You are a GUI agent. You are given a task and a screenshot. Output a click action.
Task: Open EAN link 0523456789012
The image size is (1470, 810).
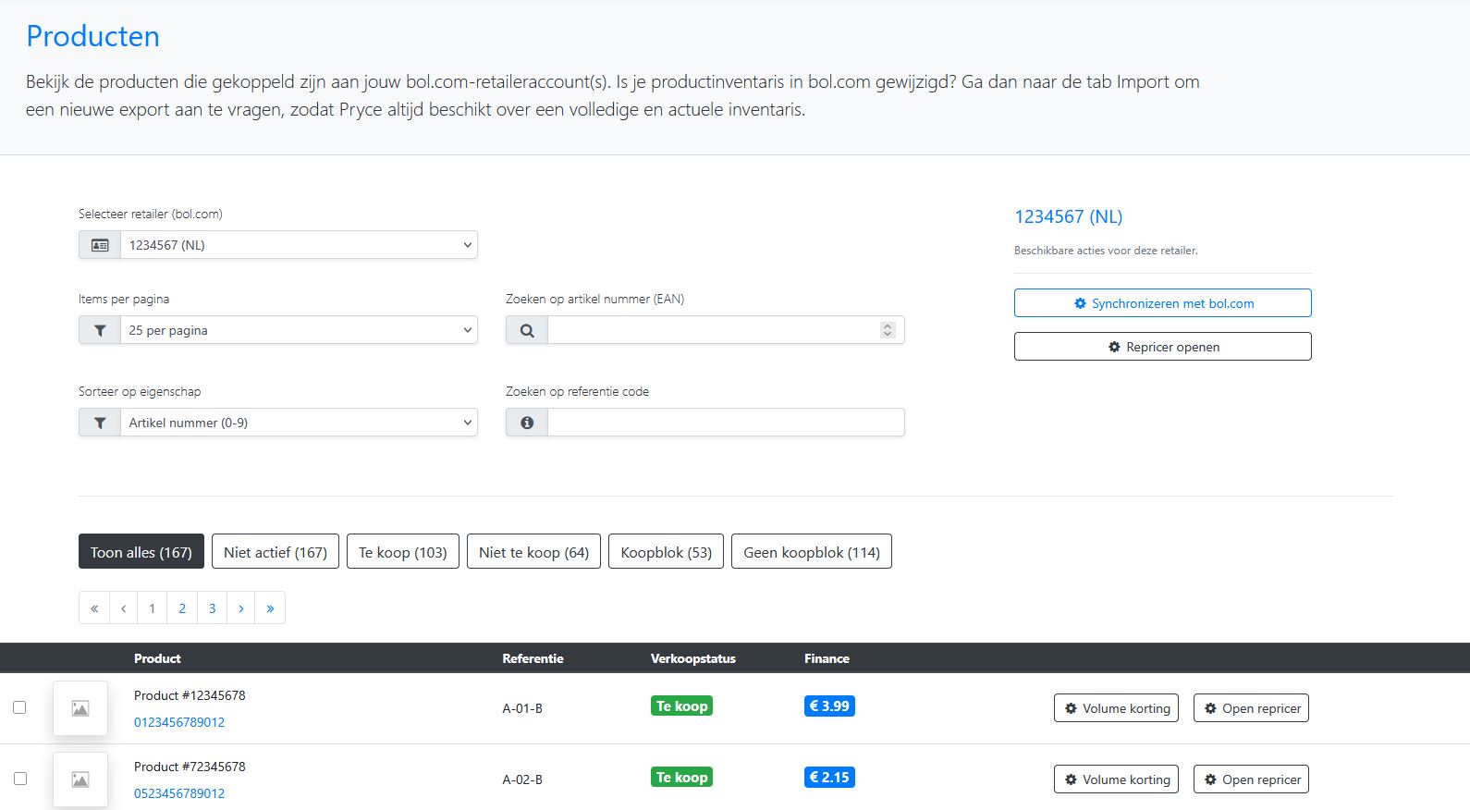click(179, 793)
